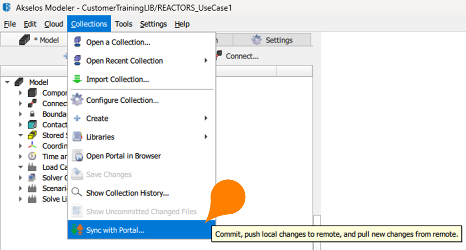Expand the Open Recent Collection submenu

142,60
